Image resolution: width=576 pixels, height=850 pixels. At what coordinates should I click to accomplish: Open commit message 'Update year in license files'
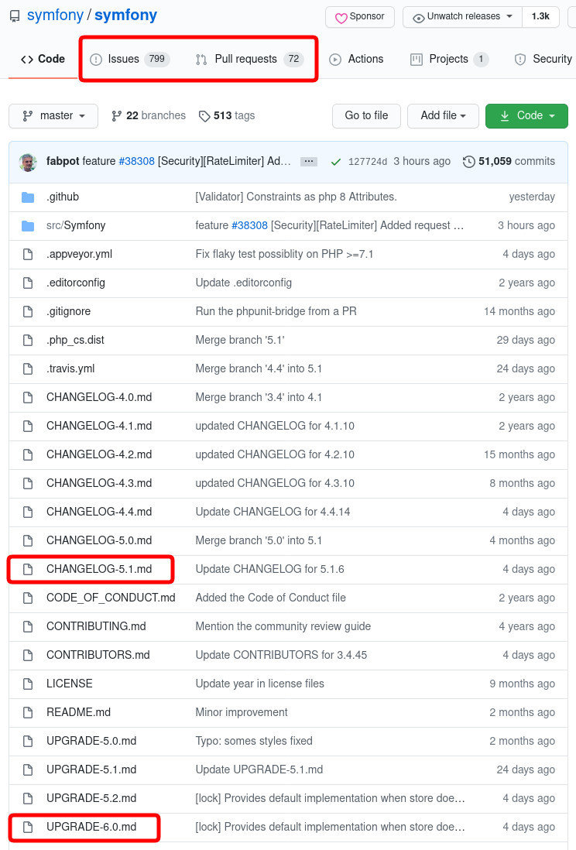pos(260,684)
